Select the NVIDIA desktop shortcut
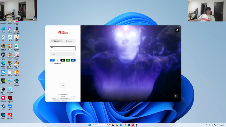226x127 pixels. click(3, 81)
